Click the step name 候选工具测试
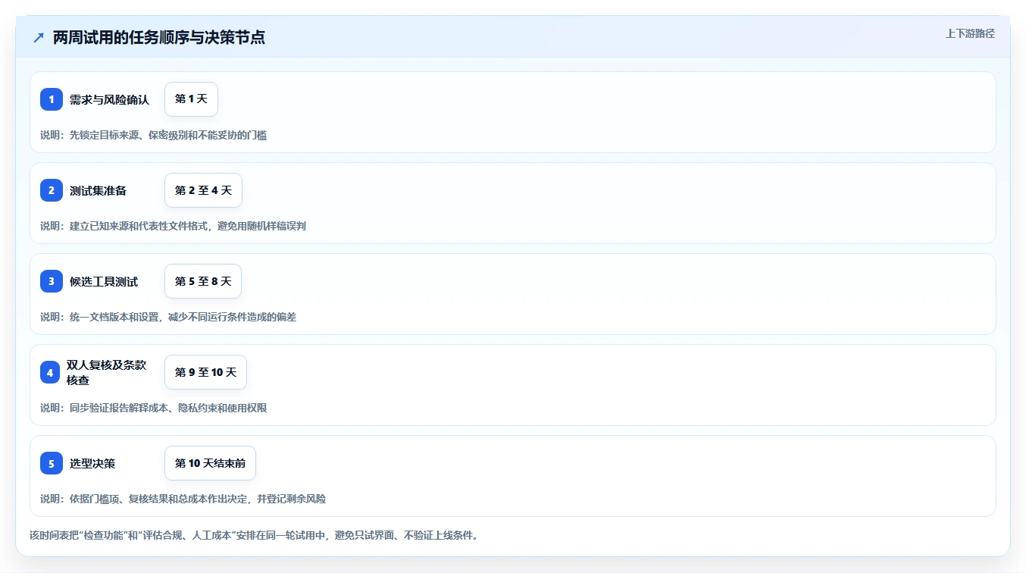 click(104, 281)
